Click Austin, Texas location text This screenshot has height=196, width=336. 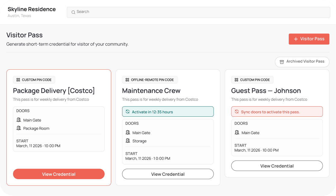(x=19, y=16)
